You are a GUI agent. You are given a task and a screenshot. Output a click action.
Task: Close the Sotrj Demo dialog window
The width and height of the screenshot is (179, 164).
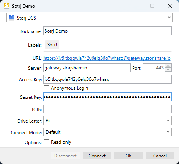pos(170,6)
